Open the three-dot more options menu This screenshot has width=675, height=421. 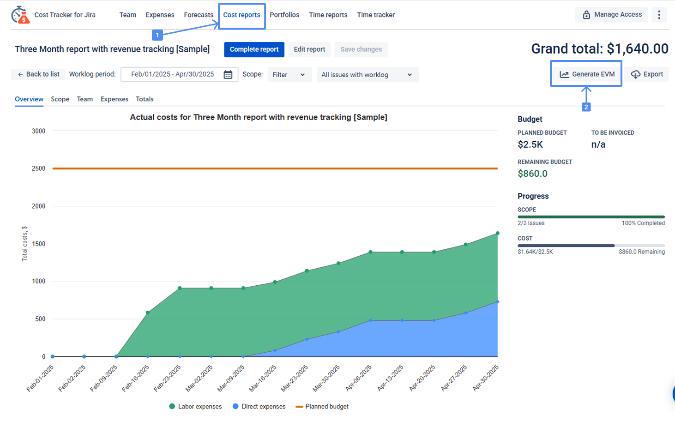click(x=659, y=15)
